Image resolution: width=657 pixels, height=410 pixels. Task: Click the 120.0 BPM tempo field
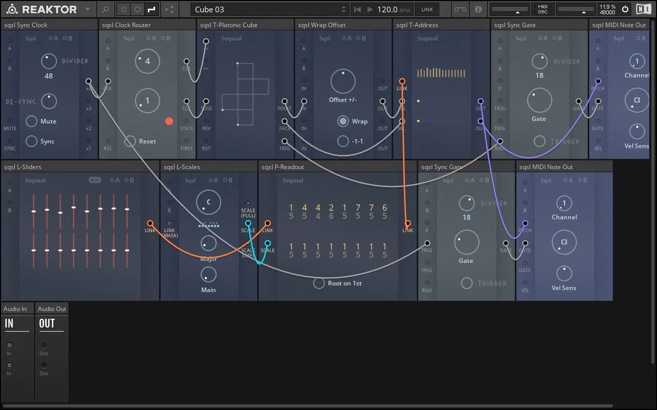tap(394, 9)
